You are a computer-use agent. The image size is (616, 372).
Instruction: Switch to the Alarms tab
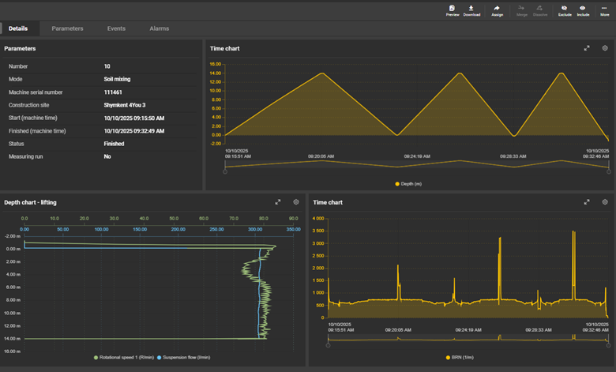(159, 28)
